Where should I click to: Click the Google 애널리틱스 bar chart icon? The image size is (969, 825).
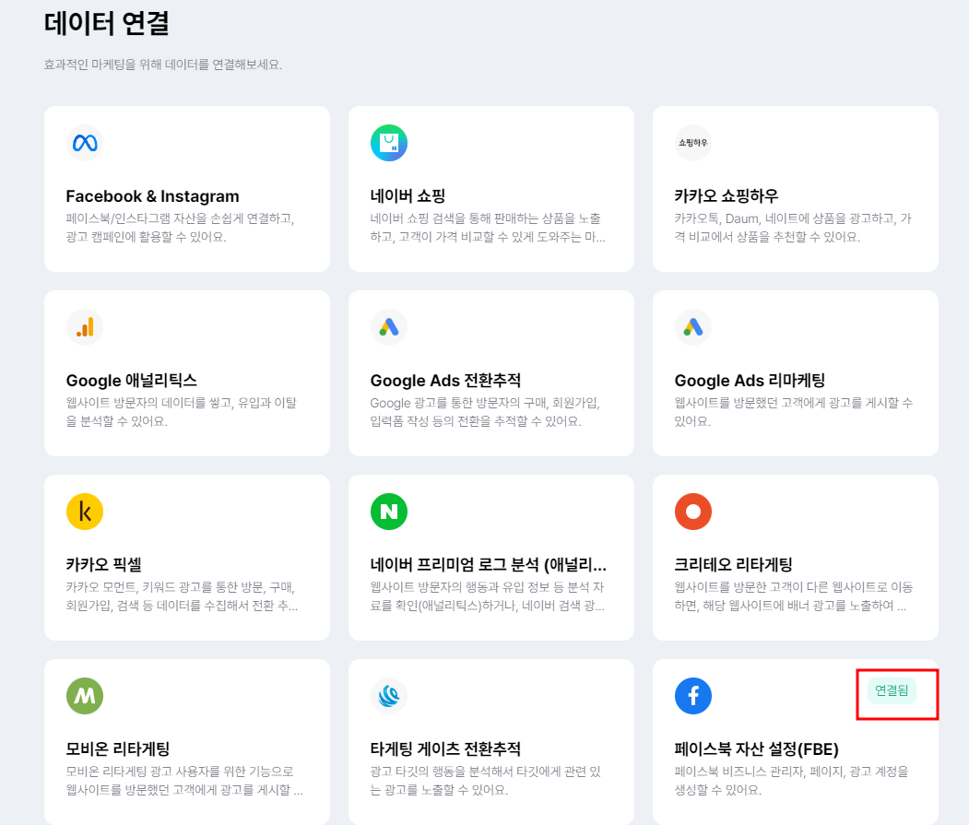(85, 327)
